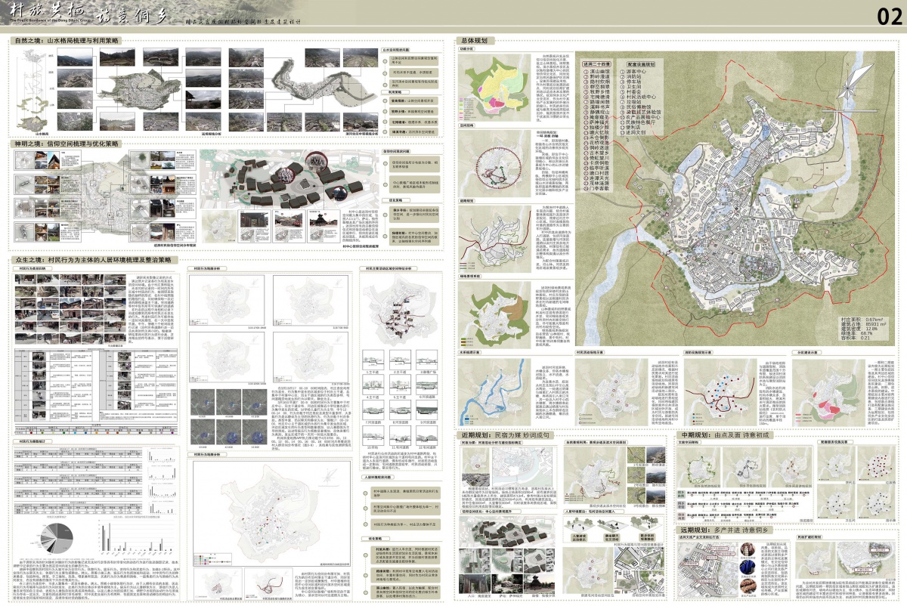
Task: Select heading '远期规划：多产并进 诗意侗乡'
Action: (724, 532)
